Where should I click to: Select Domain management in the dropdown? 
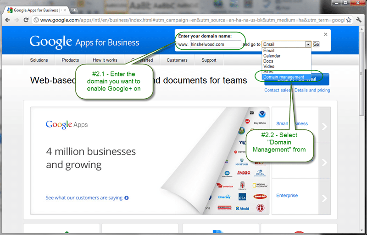[286, 77]
